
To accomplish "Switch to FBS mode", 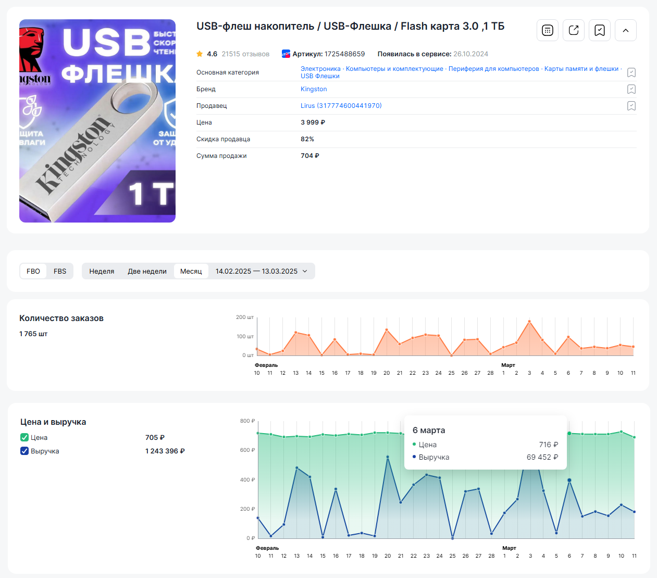I will tap(60, 271).
